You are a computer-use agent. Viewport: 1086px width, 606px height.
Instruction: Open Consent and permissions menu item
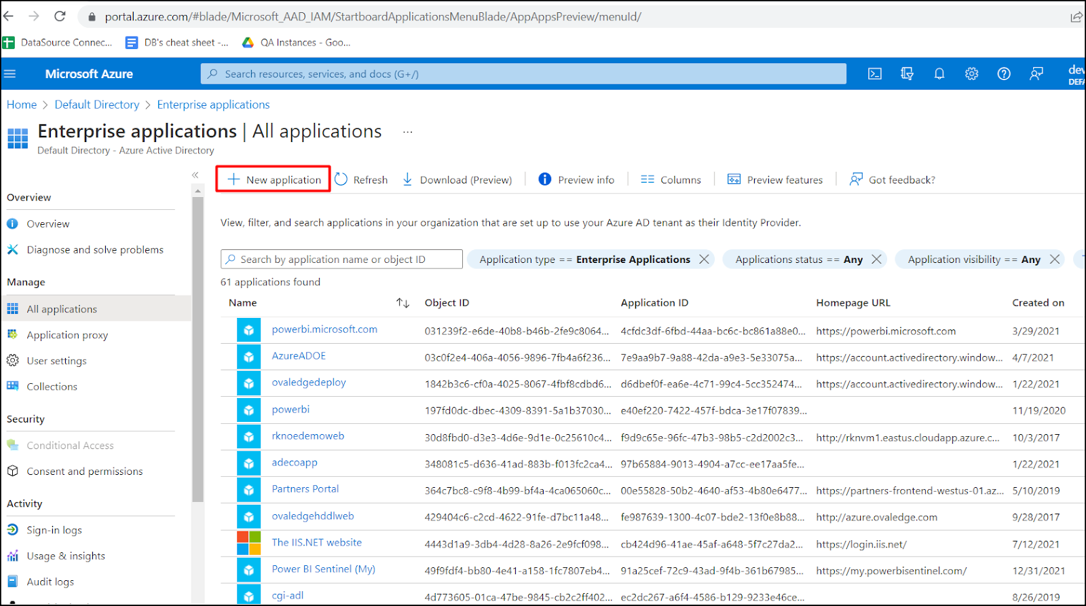pos(85,471)
